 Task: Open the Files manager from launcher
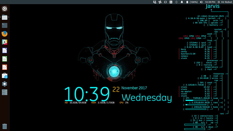[x=5, y=17]
